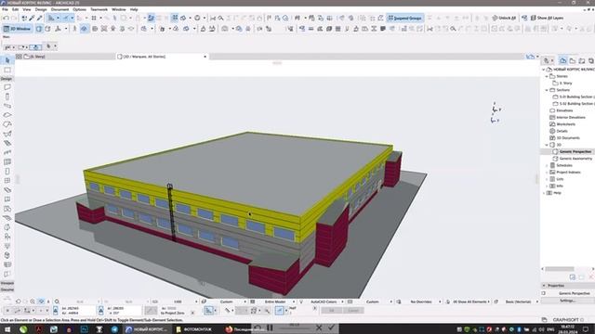This screenshot has height=334, width=595.
Task: Collapse the Stories folder in Navigator
Action: [x=547, y=76]
